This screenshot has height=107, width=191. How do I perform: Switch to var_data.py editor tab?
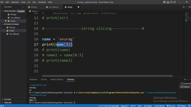pos(54,7)
